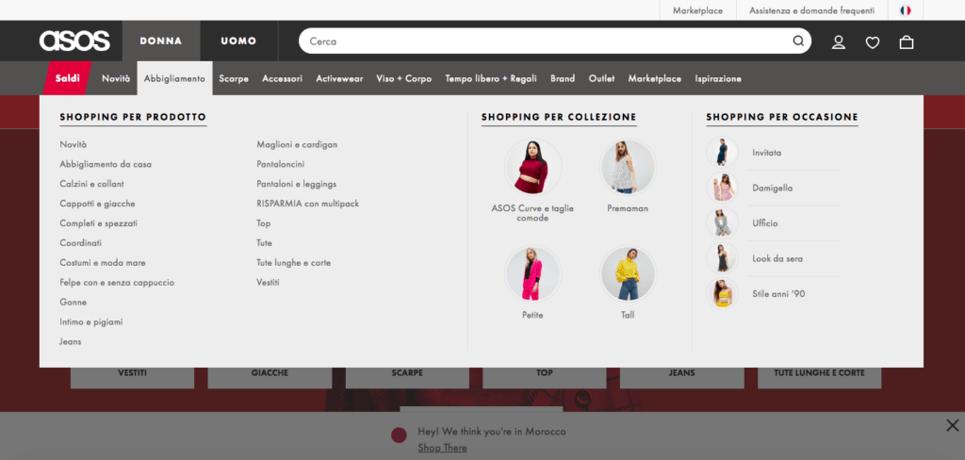Click the ASOS logo
This screenshot has height=460, width=965.
(74, 41)
